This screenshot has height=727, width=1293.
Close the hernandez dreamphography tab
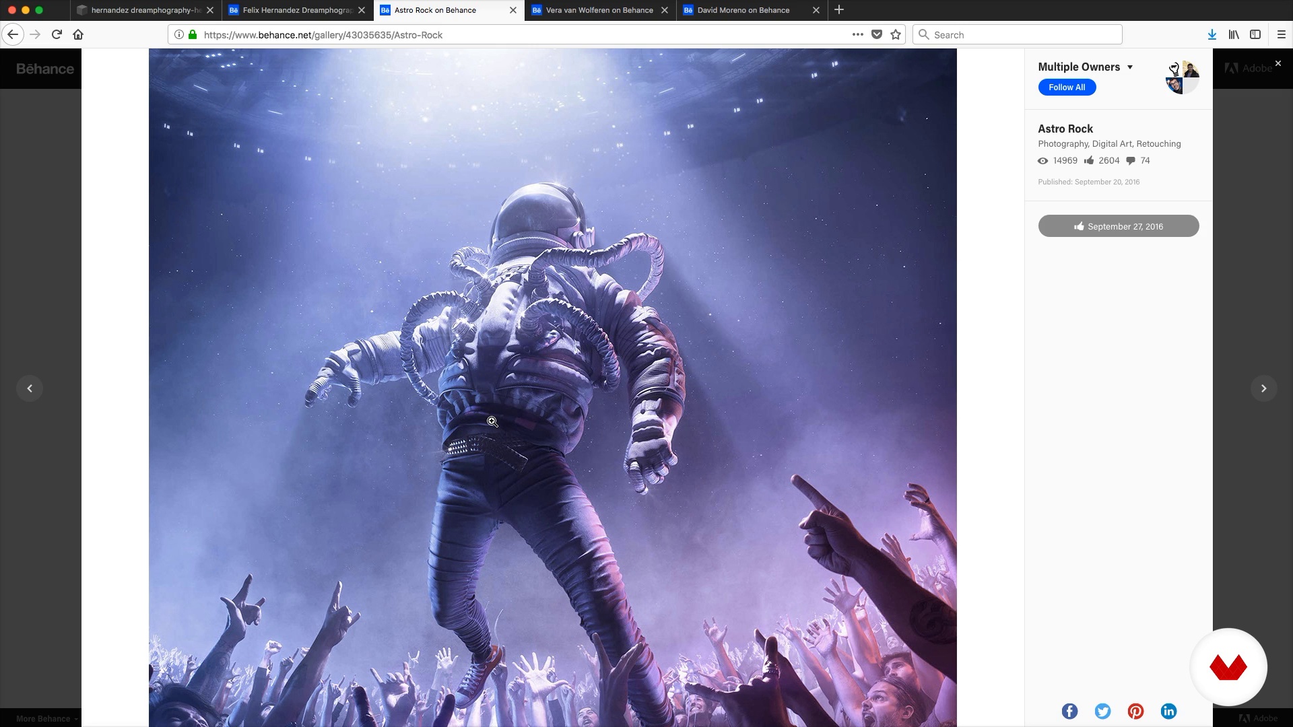click(x=210, y=10)
